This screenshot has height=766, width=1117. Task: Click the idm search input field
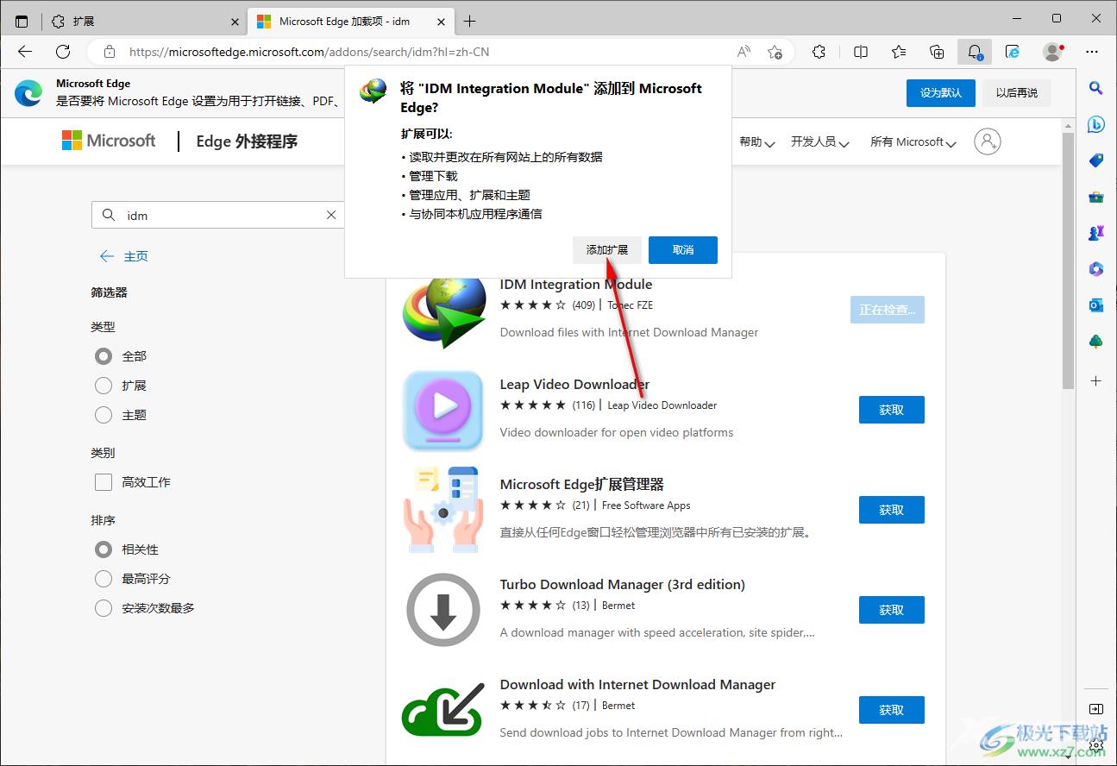point(219,215)
